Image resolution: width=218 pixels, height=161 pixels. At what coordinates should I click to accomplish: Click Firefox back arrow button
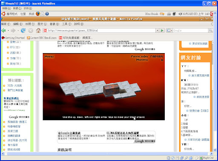click(4, 30)
